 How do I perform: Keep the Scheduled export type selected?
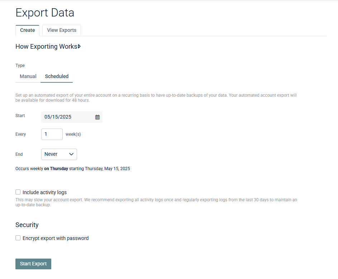coord(56,76)
